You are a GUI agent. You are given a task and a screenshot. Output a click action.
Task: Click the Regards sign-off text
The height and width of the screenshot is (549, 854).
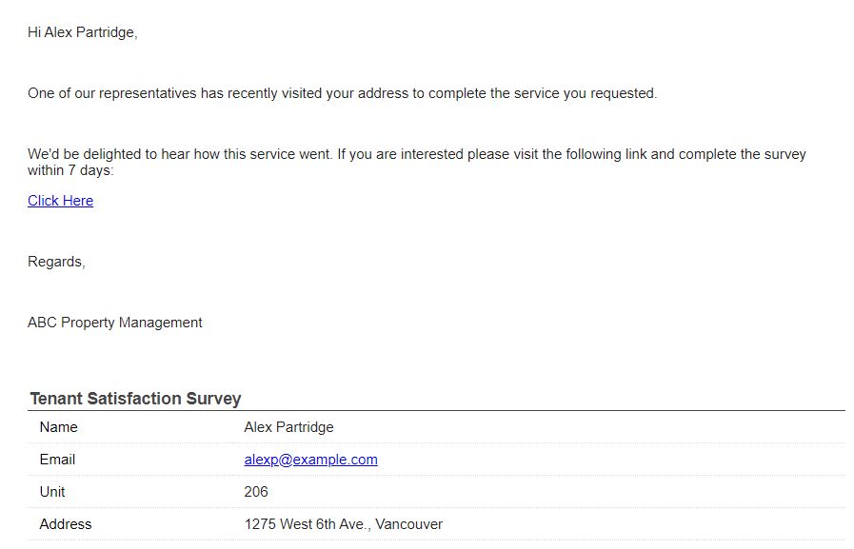(56, 262)
